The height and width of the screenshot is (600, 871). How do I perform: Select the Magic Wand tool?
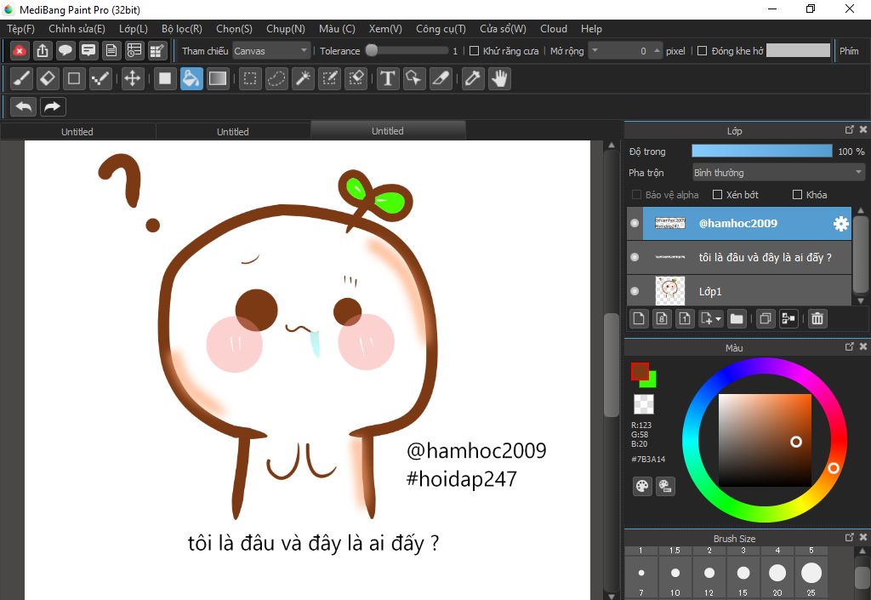click(303, 79)
